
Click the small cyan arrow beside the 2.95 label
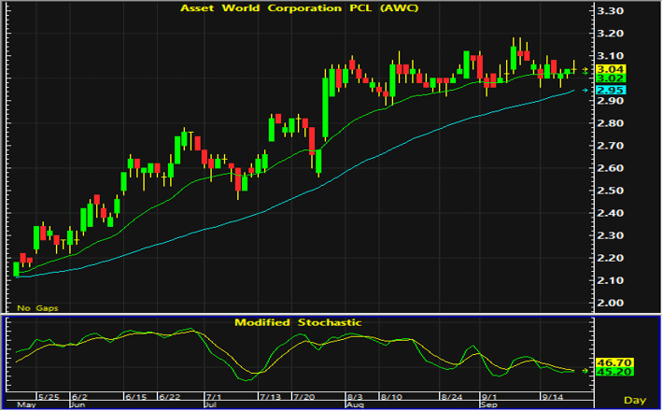point(585,90)
